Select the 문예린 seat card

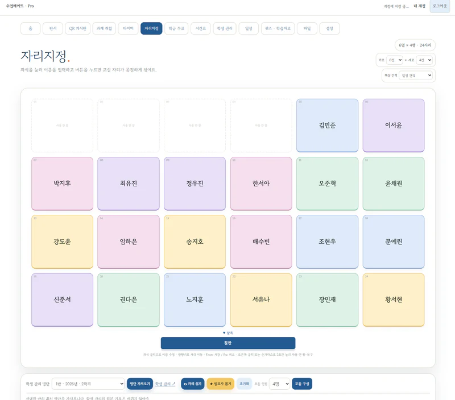tap(394, 241)
